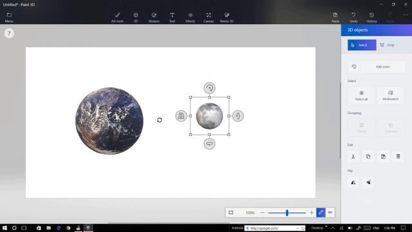Enable Multiselect mode
The width and height of the screenshot is (412, 232).
click(x=391, y=95)
